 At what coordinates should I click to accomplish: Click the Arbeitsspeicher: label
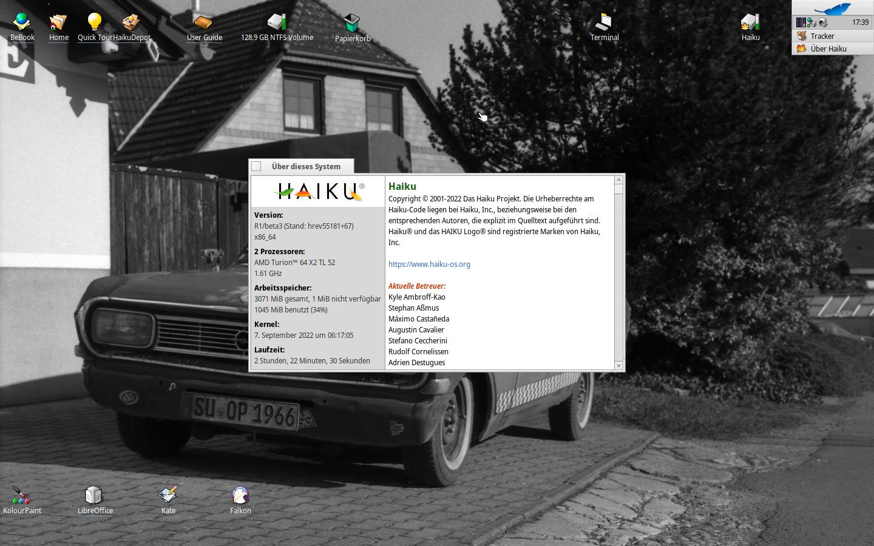283,288
